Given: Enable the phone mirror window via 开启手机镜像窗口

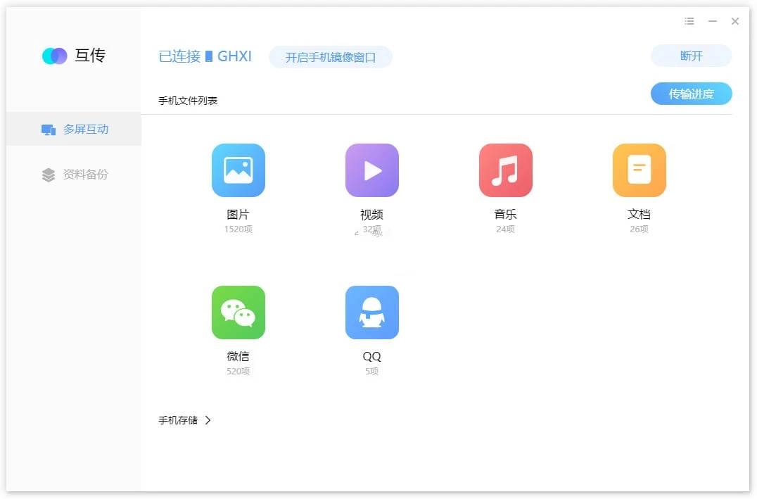Looking at the screenshot, I should click(331, 58).
